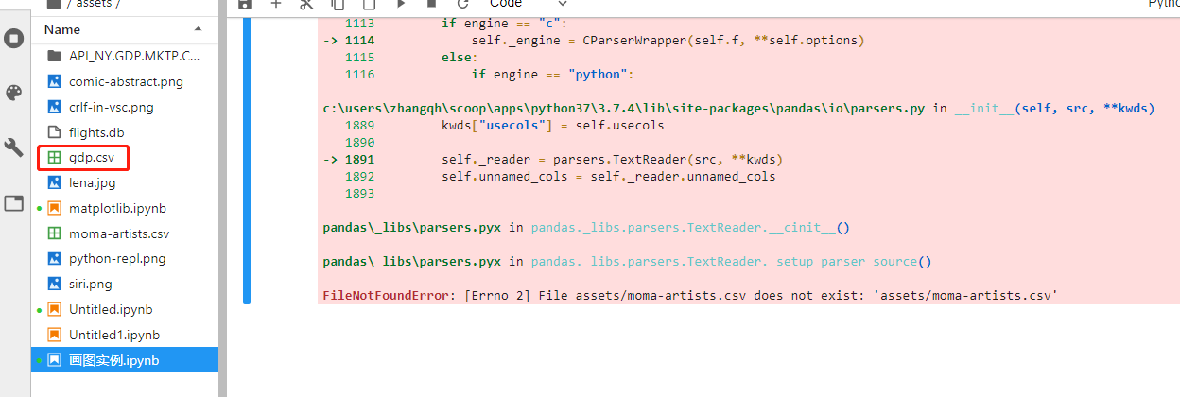Paste cells using the clipboard icon
This screenshot has height=397, width=1180.
[369, 4]
